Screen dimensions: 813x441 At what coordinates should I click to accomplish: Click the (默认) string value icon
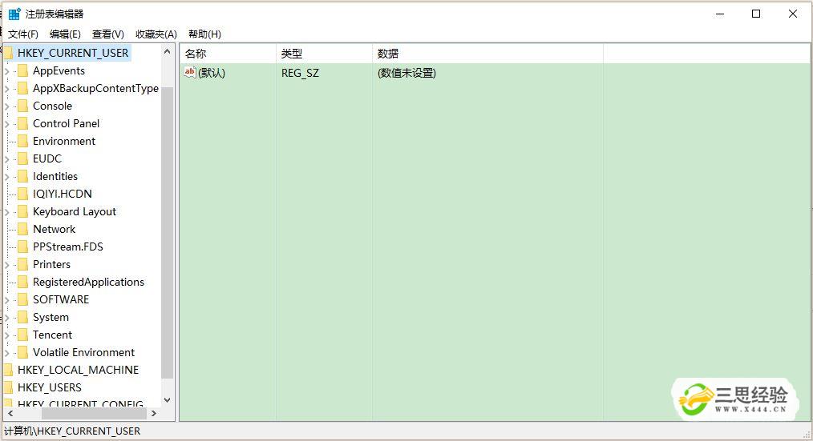click(190, 73)
